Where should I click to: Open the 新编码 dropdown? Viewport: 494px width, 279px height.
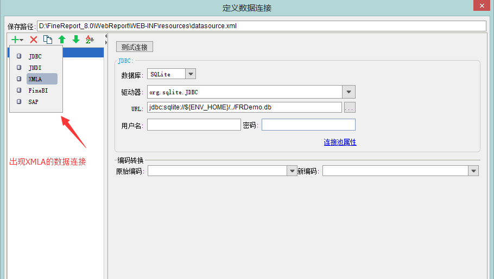(473, 171)
